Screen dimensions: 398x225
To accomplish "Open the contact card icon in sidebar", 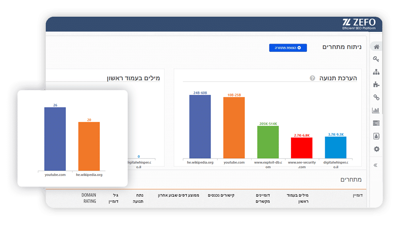I will 377,136.
